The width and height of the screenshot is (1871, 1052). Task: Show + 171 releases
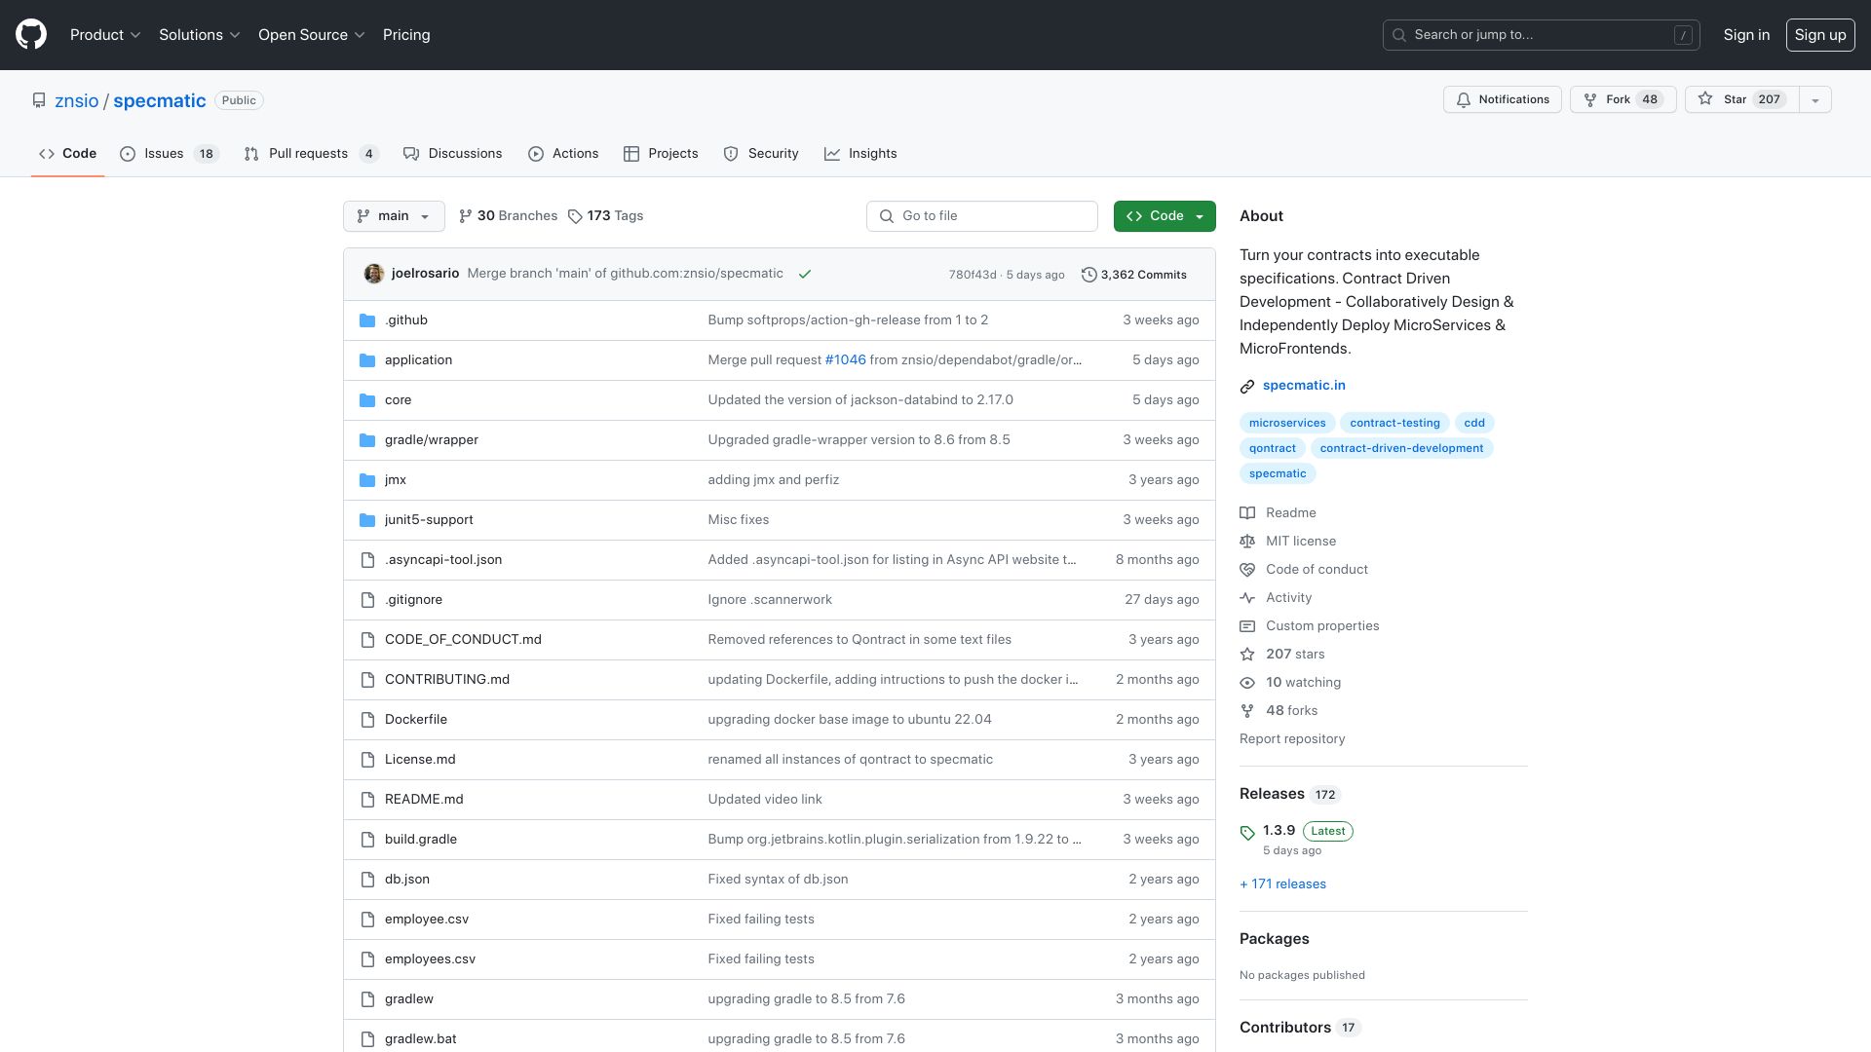[x=1282, y=884]
